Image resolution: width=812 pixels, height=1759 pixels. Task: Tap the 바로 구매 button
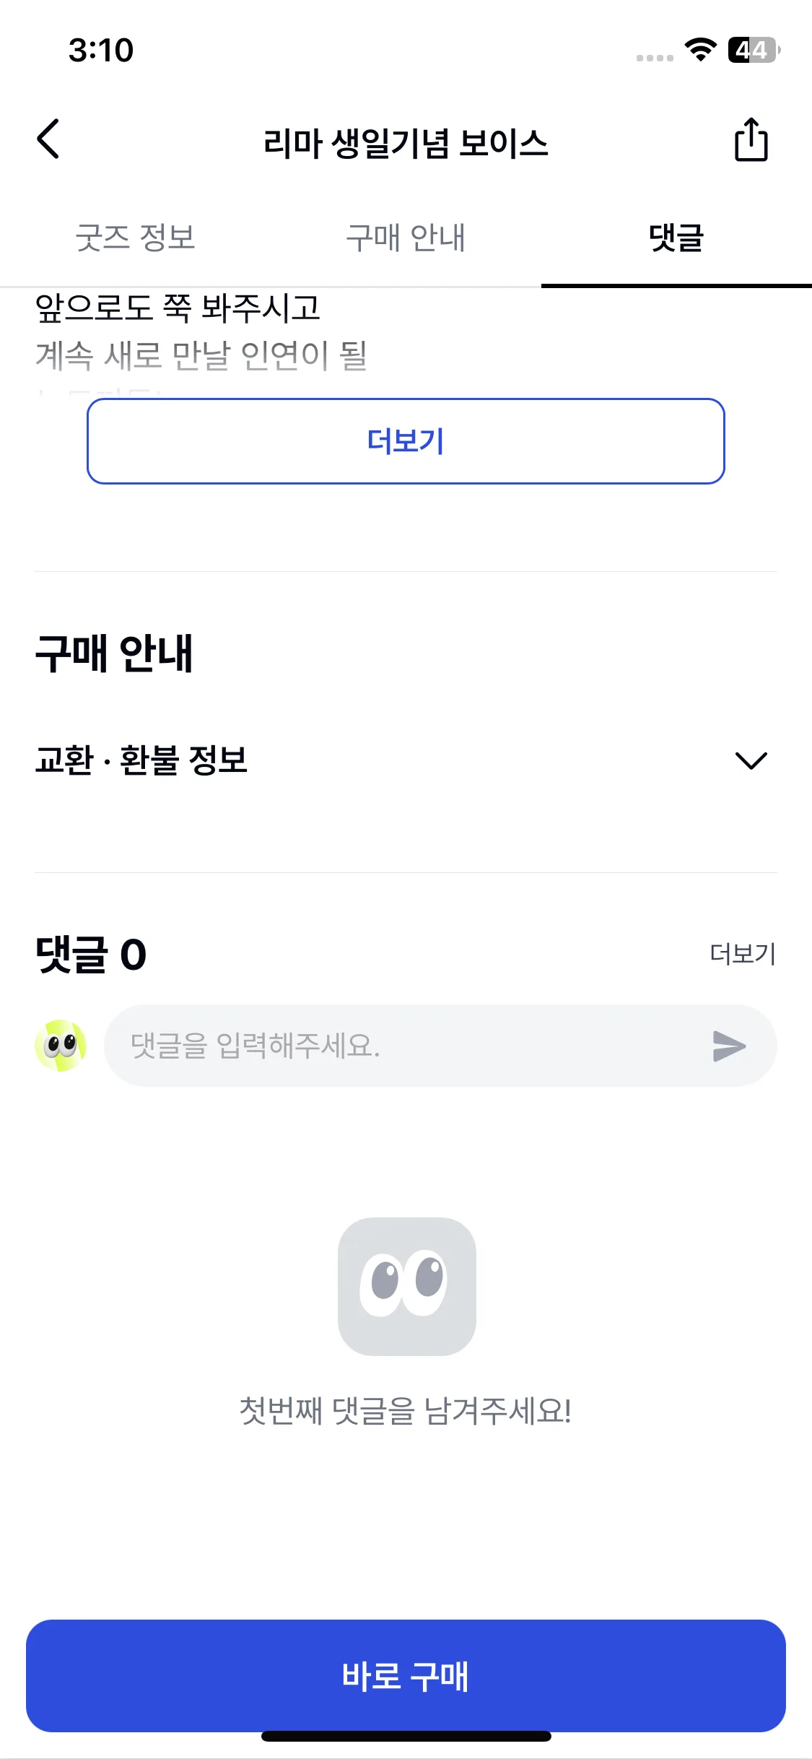coord(406,1675)
